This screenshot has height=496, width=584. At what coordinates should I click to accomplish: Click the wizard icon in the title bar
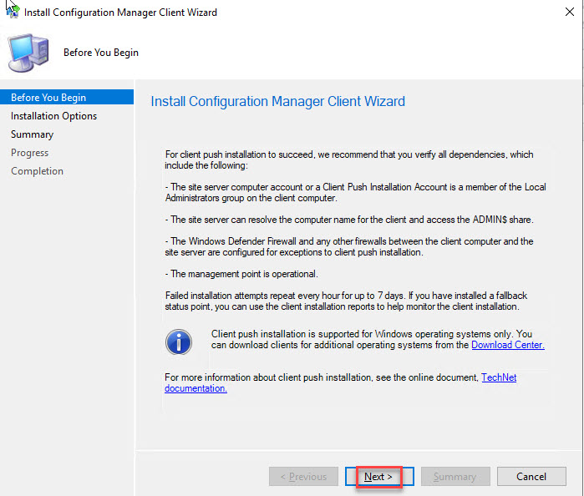point(13,13)
